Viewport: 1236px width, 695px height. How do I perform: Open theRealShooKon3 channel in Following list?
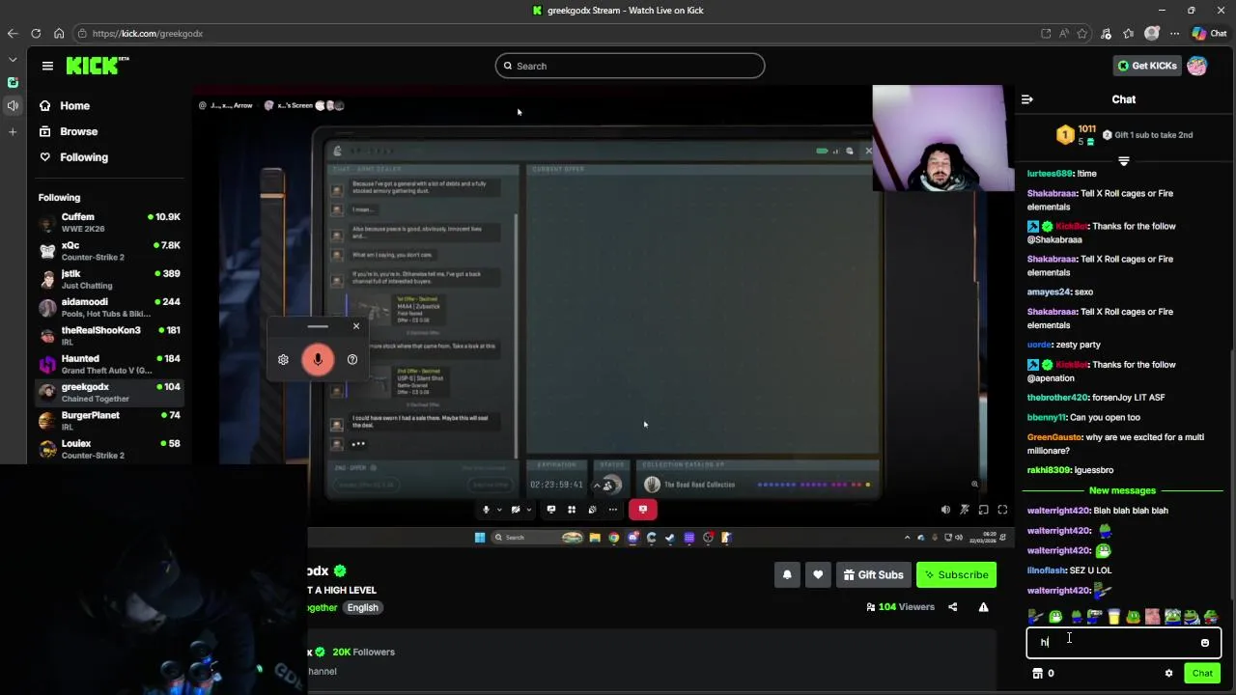[110, 336]
